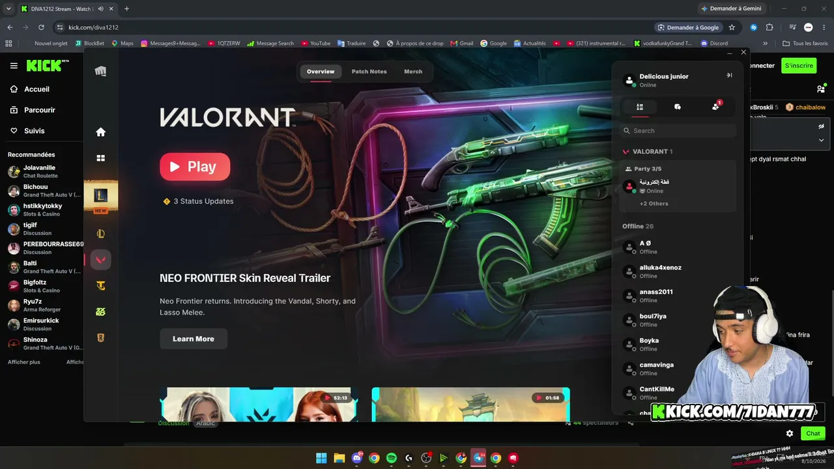Viewport: 834px width, 469px height.
Task: Play the 01:58 video thumbnail
Action: (470, 405)
